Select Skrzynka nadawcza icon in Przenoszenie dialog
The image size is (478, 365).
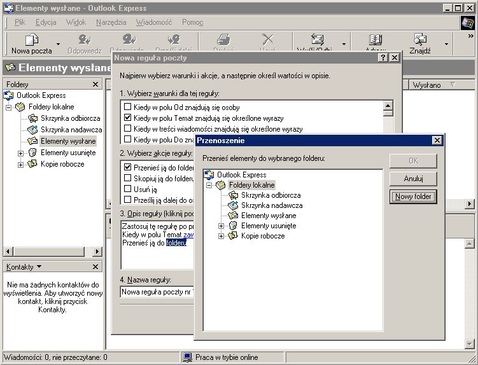[233, 205]
